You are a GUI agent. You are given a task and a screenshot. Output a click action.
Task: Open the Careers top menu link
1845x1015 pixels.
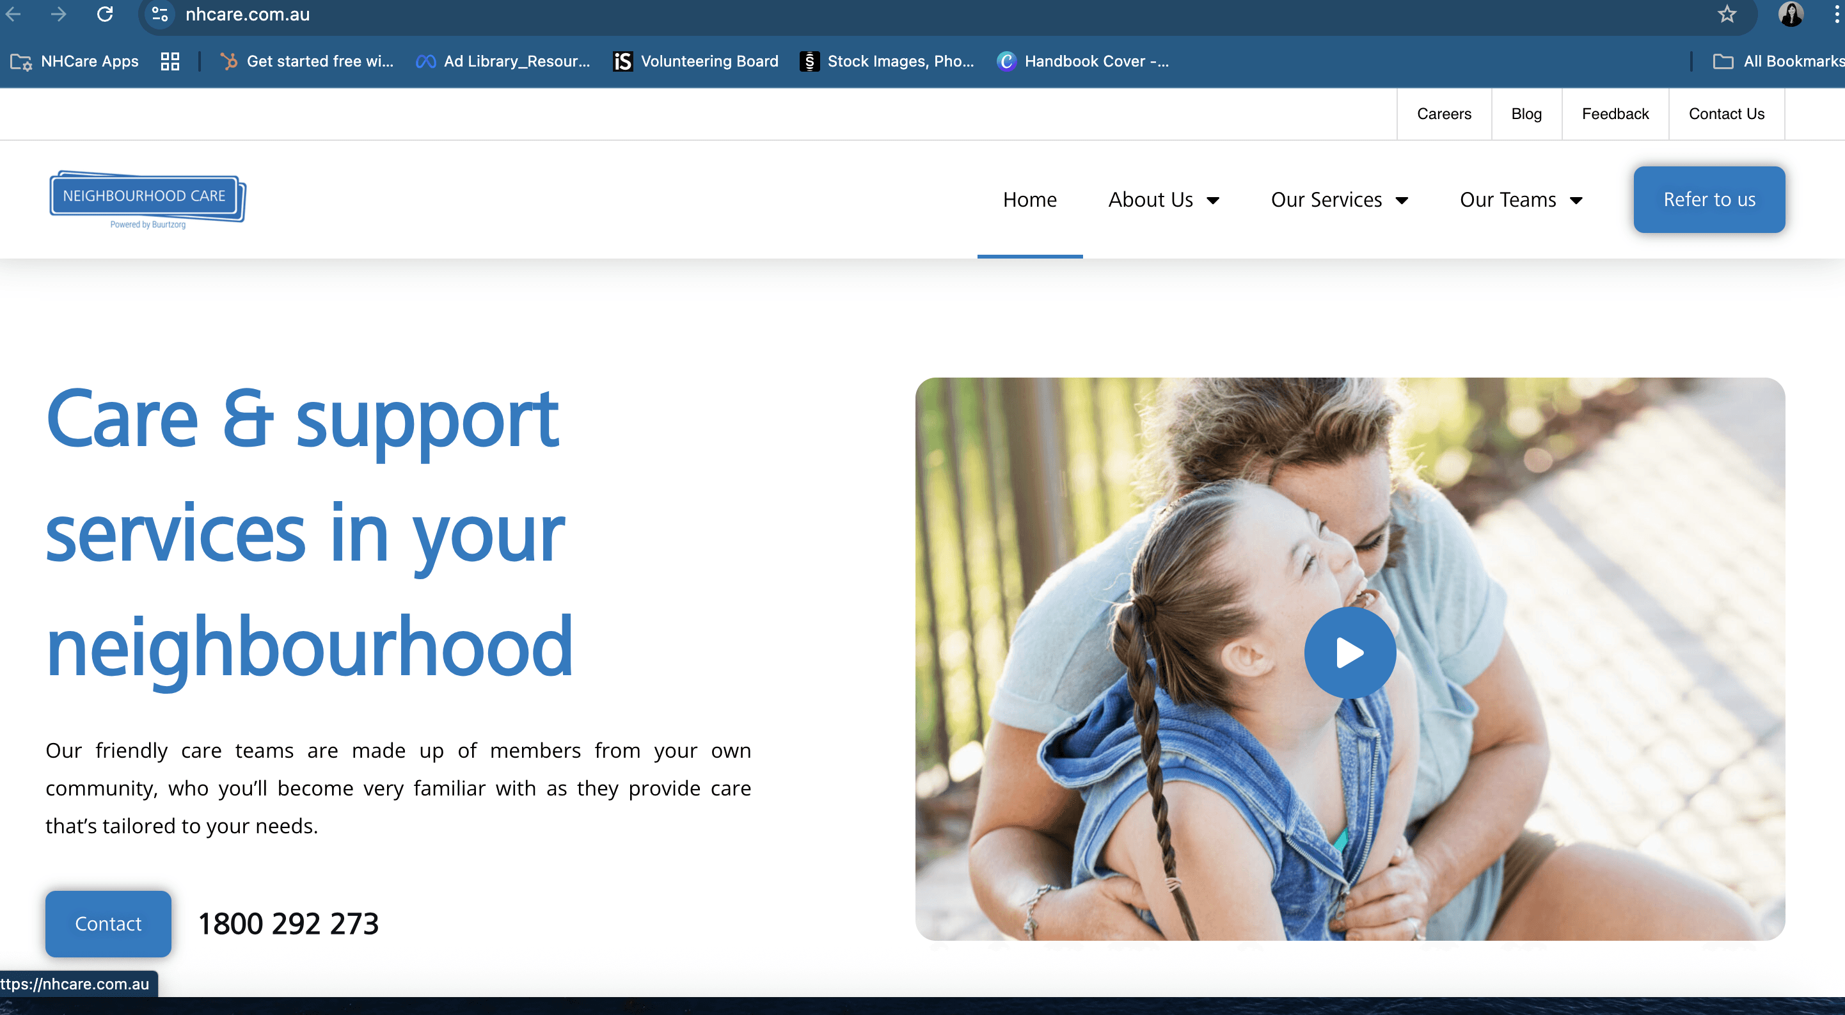1443,114
